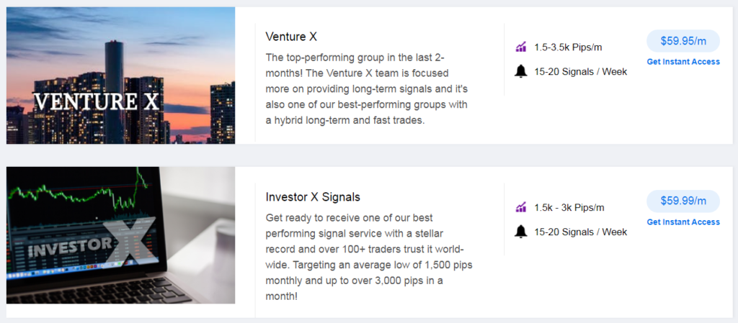Open the Investor X laptop thumbnail
738x323 pixels.
tap(120, 235)
